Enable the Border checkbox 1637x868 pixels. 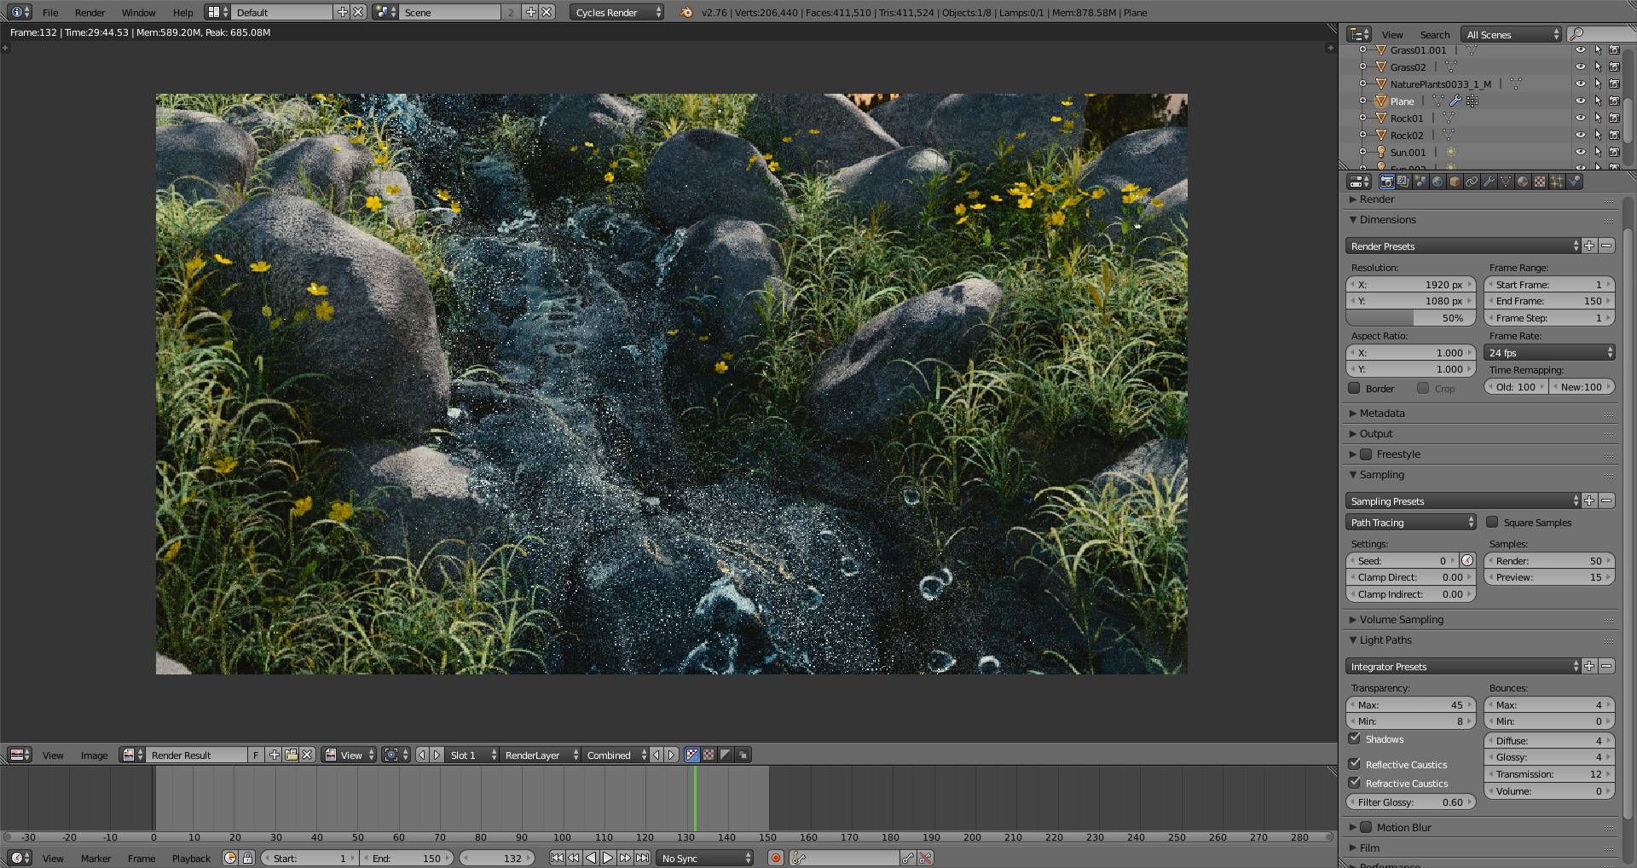pos(1354,388)
